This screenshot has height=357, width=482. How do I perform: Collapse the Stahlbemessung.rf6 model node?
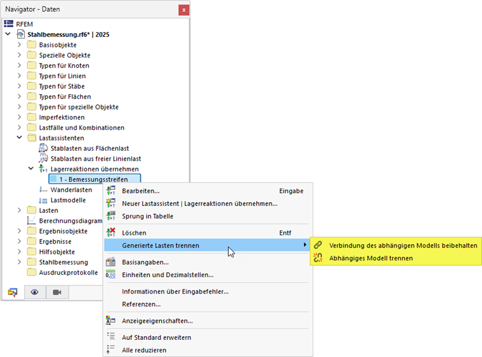tap(8, 34)
